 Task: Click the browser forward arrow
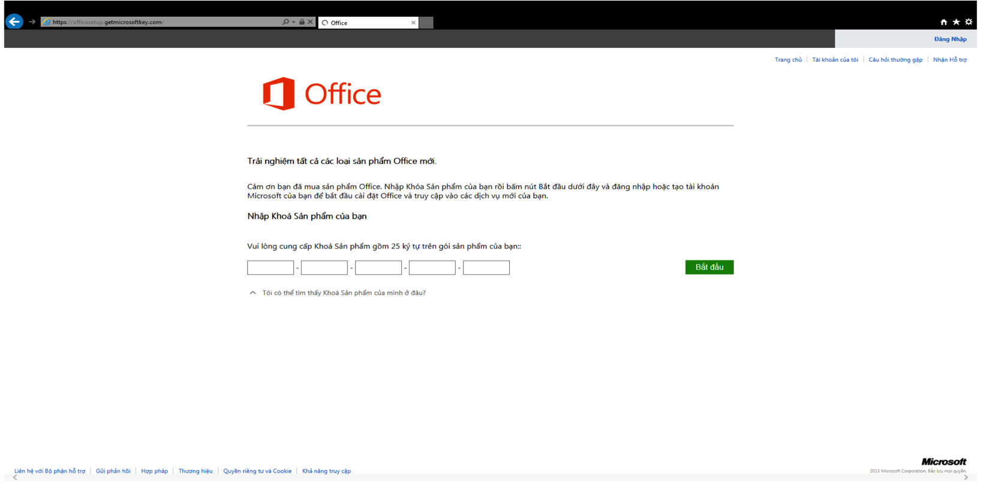(x=32, y=22)
